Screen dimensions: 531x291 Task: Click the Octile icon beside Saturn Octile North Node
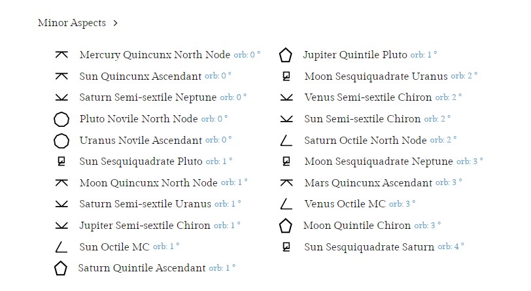(286, 140)
